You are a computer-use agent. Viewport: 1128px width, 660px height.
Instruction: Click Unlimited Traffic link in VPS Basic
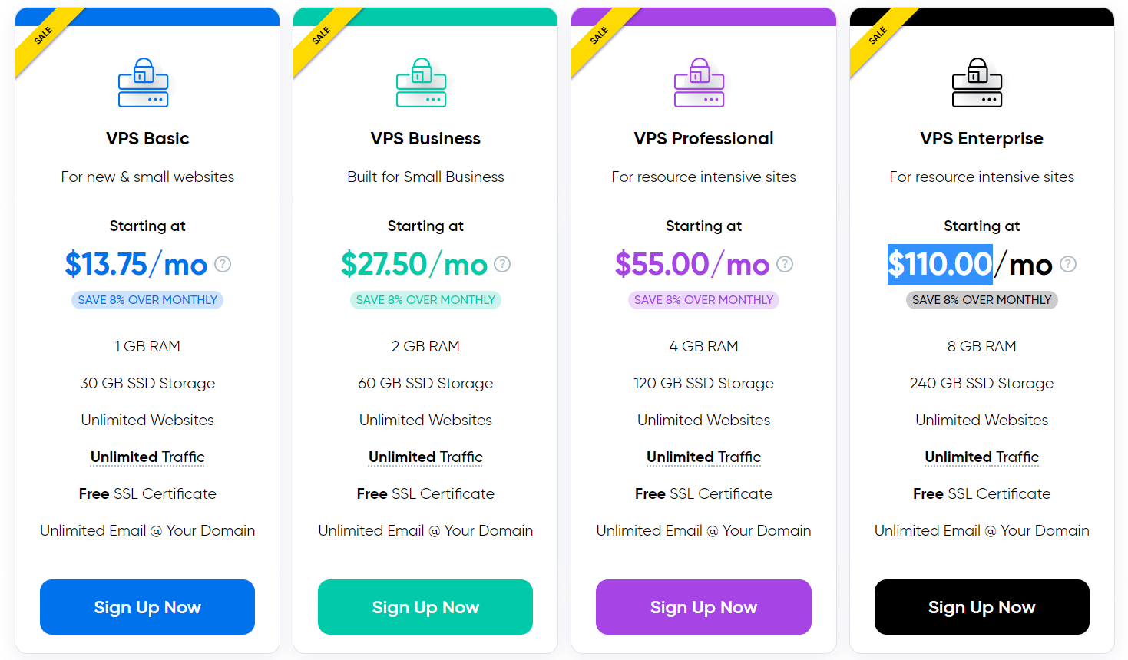147,457
